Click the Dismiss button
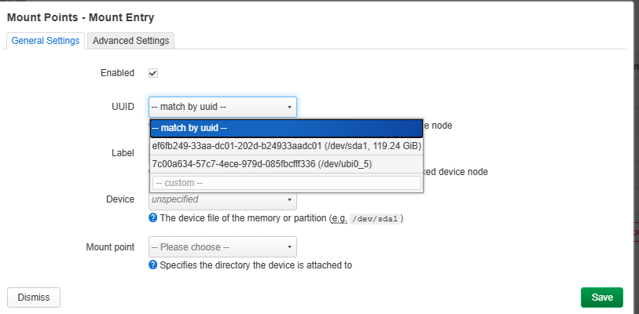This screenshot has width=639, height=314. click(x=34, y=298)
